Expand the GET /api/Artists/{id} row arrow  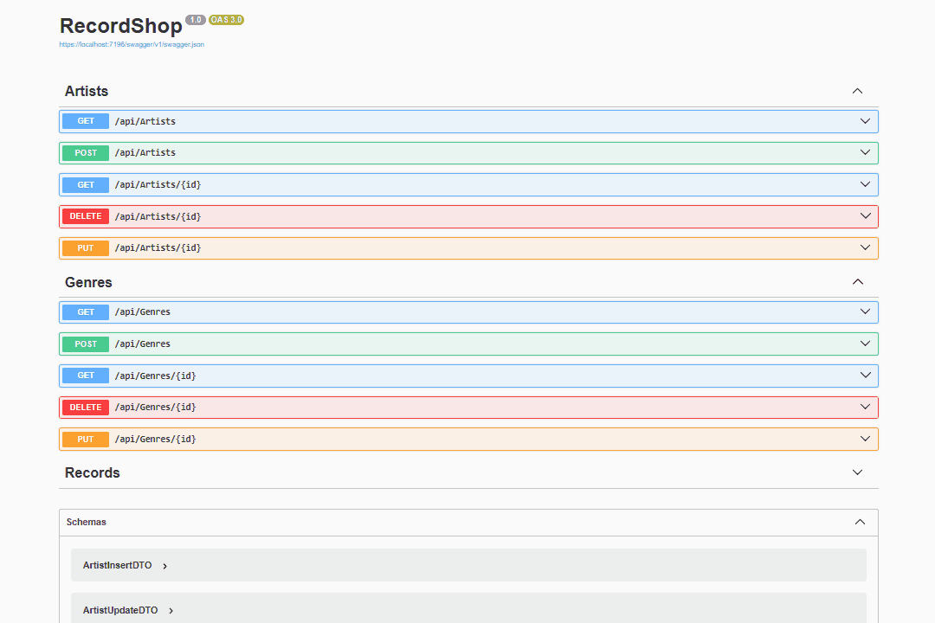click(x=865, y=184)
